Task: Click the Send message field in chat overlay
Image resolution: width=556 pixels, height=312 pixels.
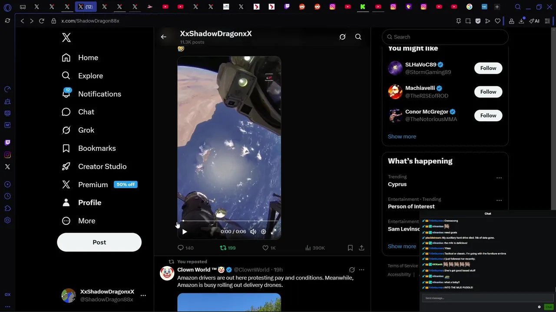Action: click(x=487, y=298)
